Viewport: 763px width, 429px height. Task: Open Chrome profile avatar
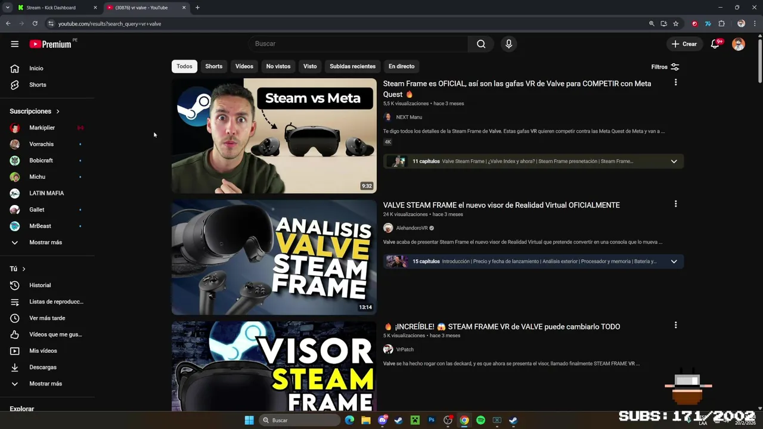point(741,24)
